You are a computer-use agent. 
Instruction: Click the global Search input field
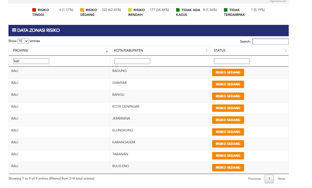point(270,42)
